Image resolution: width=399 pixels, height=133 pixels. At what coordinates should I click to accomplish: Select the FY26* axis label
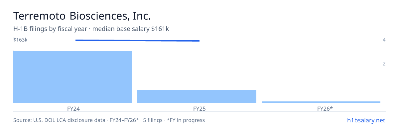[x=325, y=108]
